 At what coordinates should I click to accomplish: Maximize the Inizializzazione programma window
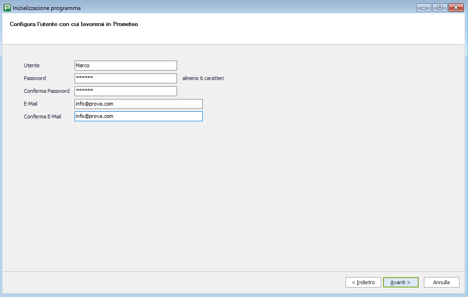click(x=440, y=8)
